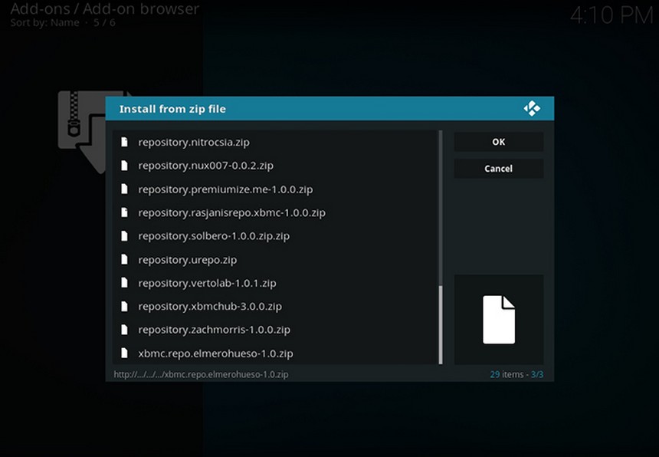The width and height of the screenshot is (659, 457).
Task: Click file icon beside repository.premiumize.me-1.0.0.zip
Action: pyautogui.click(x=124, y=189)
